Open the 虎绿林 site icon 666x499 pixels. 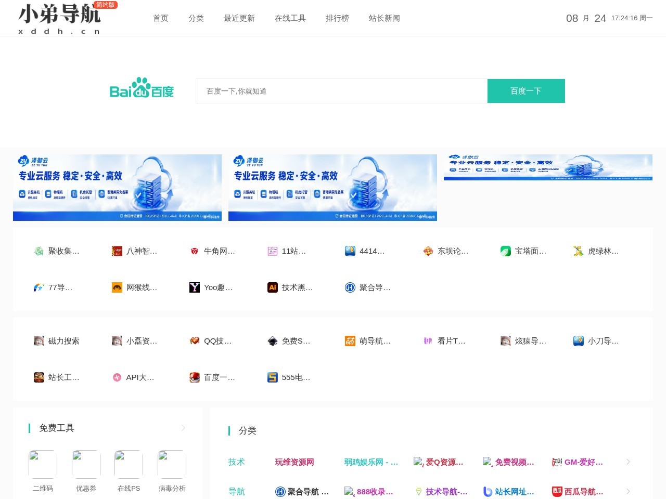click(579, 251)
